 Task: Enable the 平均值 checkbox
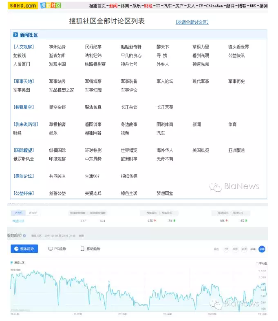point(257,263)
